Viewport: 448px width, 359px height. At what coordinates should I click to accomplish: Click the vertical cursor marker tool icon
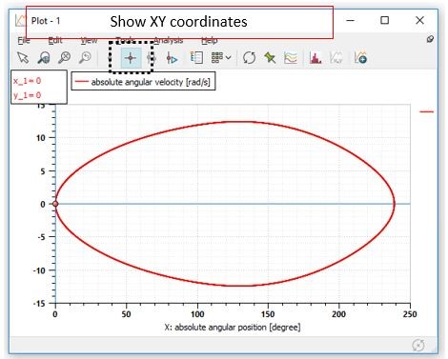point(151,58)
